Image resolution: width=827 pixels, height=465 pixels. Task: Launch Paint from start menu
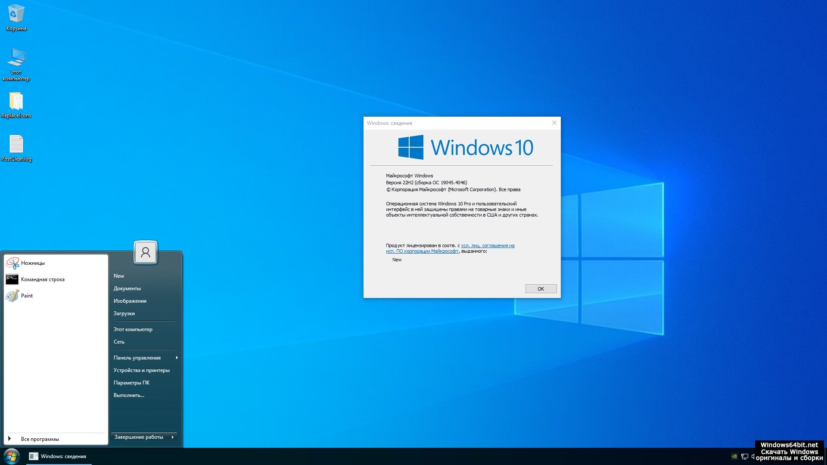[x=27, y=296]
